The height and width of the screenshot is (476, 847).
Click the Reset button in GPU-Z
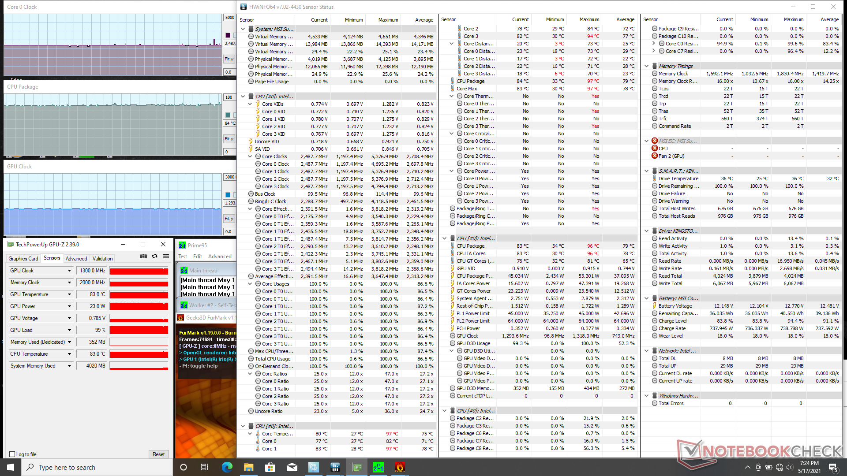[x=158, y=454]
